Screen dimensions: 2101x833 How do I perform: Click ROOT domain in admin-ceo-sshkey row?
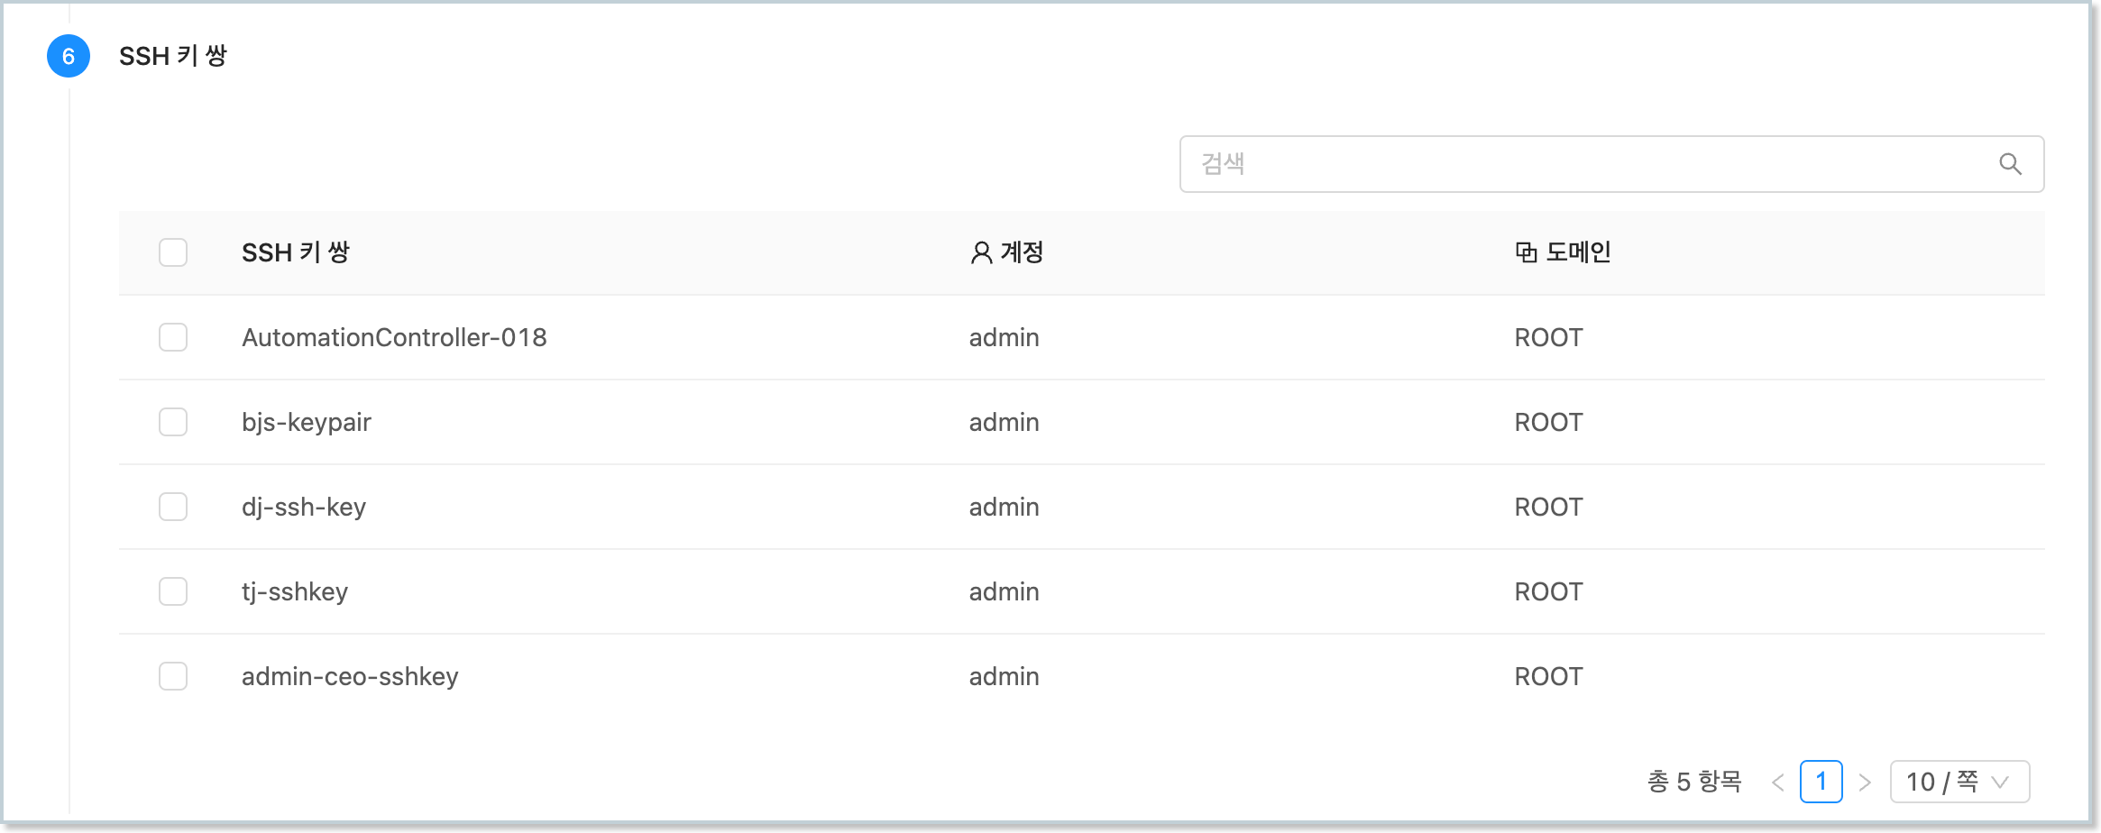coord(1548,676)
